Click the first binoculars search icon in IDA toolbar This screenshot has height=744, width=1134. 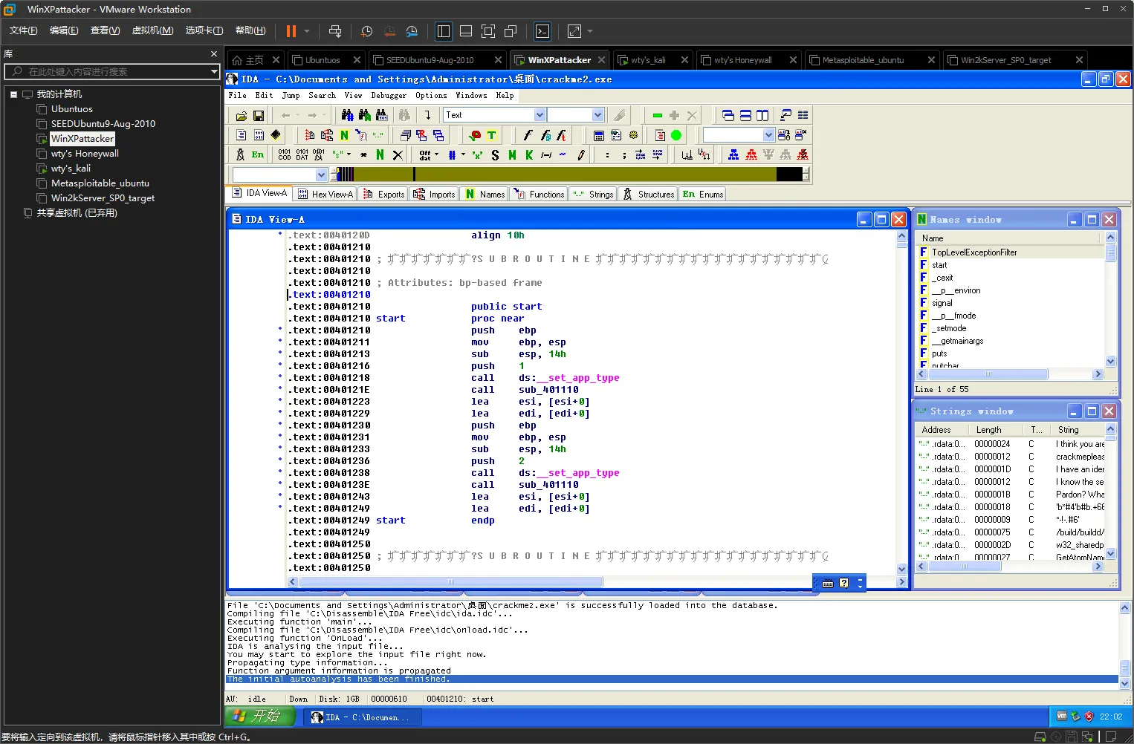click(348, 115)
